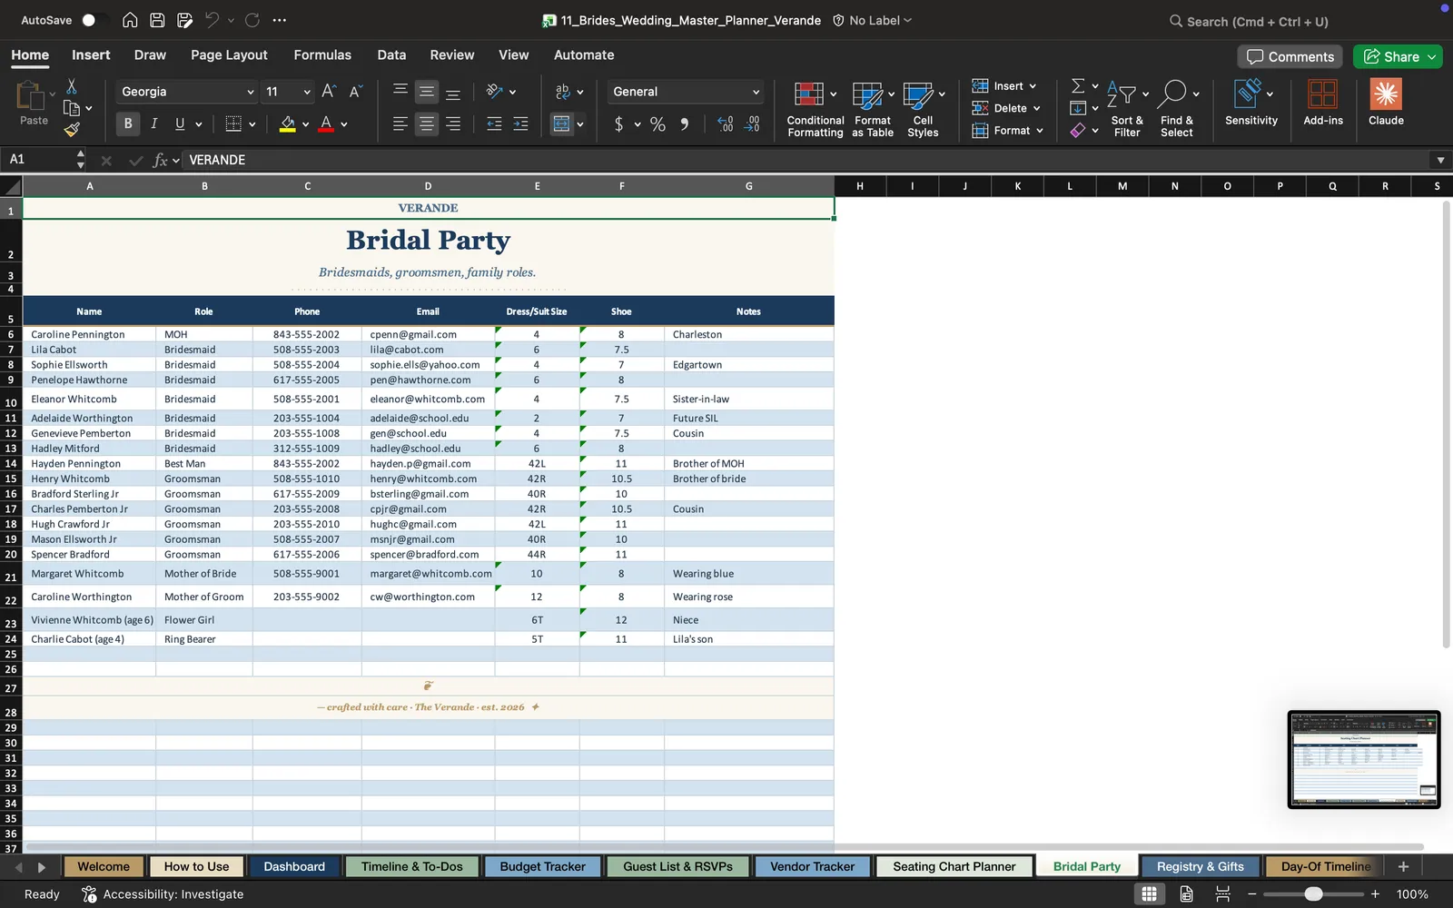Screen dimensions: 1453x908
Task: Click the Percent Style icon
Action: (x=657, y=124)
